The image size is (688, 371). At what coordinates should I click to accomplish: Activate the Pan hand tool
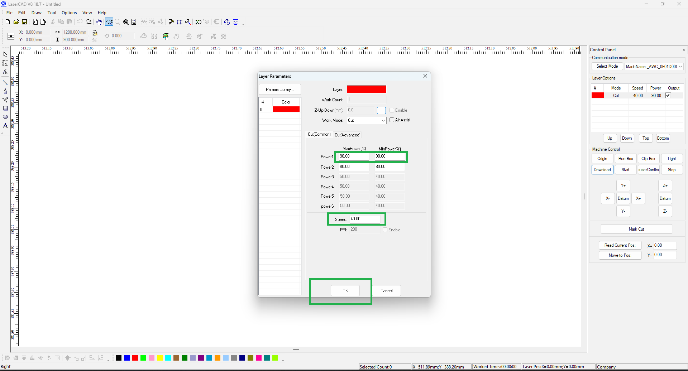[x=99, y=22]
